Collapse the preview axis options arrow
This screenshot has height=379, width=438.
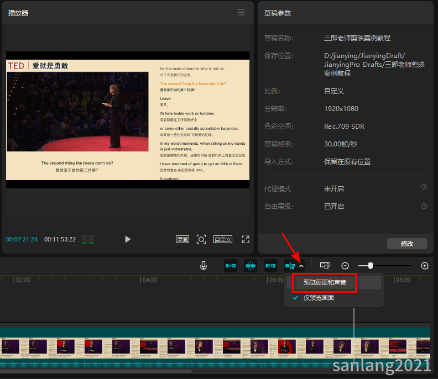pyautogui.click(x=301, y=266)
